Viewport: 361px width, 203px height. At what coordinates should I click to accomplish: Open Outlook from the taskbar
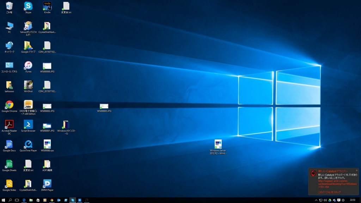pos(59,200)
